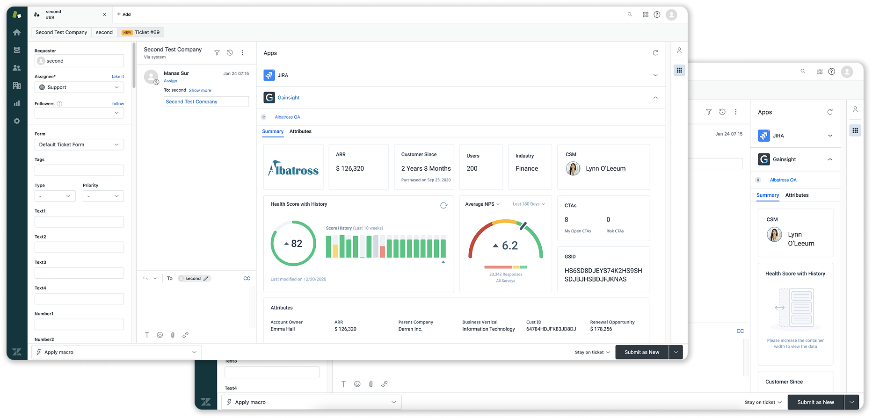Open the Default Ticket Form dropdown
The width and height of the screenshot is (872, 418).
[x=79, y=144]
